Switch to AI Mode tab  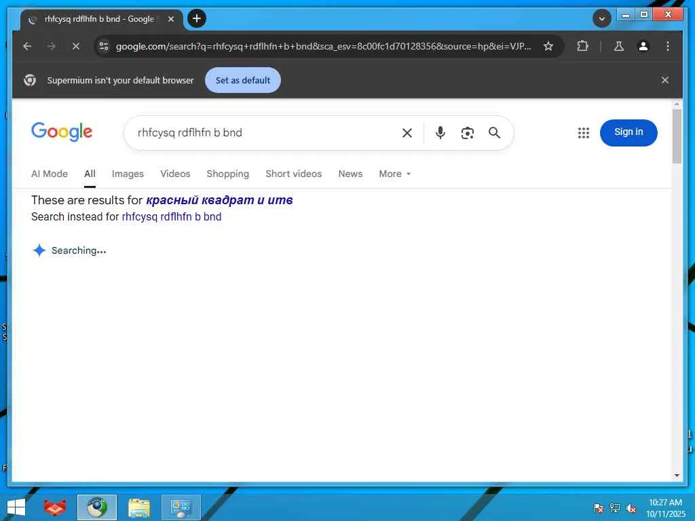50,174
